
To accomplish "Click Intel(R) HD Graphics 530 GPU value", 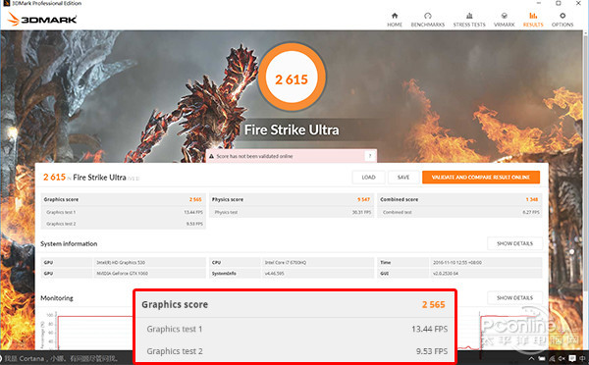I will pos(121,263).
